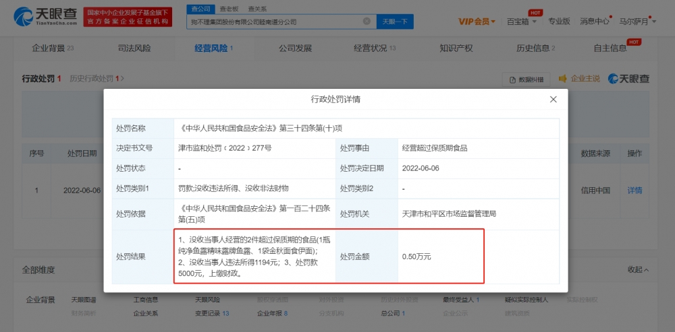This screenshot has height=332, width=675.
Task: Click 疑似实际控制人 link
Action: pos(526,300)
